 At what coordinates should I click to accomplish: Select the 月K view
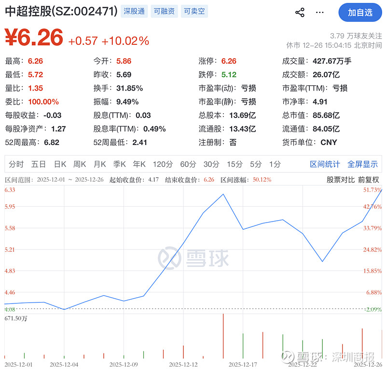(99, 164)
